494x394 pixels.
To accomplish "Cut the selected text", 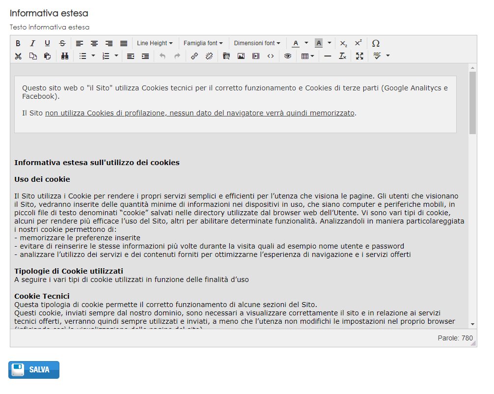I will click(18, 56).
